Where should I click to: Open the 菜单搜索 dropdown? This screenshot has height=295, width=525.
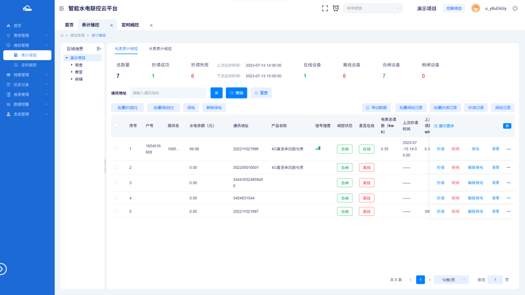[x=373, y=8]
